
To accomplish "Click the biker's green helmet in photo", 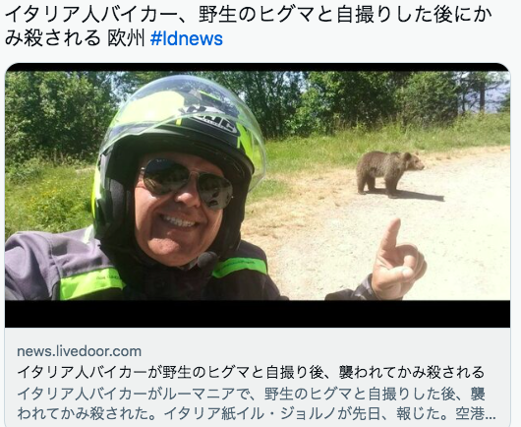I will point(181,133).
